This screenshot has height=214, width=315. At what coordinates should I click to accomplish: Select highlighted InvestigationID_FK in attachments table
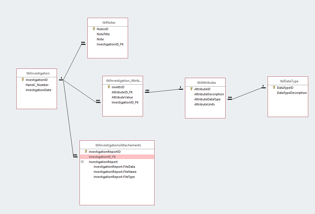(117, 157)
